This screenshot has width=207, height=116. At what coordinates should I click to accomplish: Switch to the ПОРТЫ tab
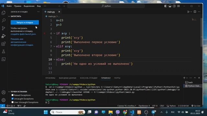coord(117,78)
